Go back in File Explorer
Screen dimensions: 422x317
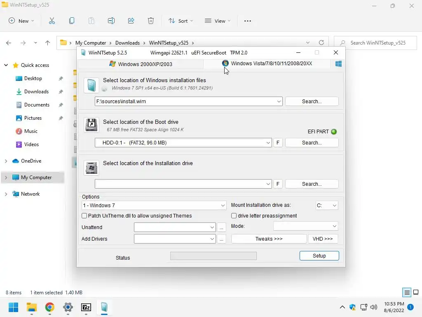point(9,43)
